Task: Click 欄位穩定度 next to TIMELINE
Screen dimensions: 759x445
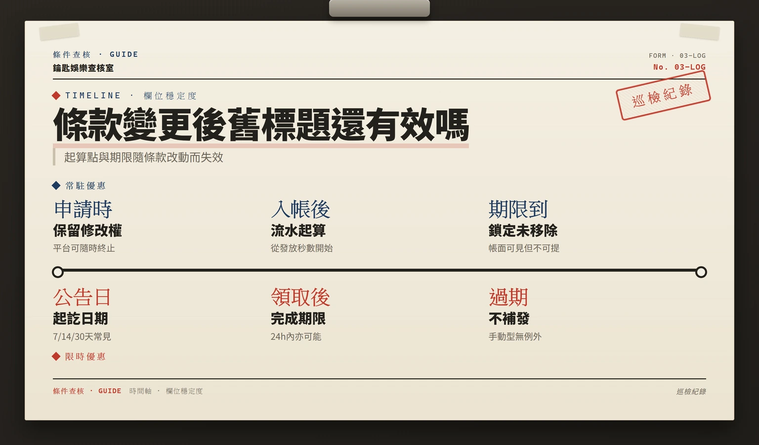Action: point(170,96)
